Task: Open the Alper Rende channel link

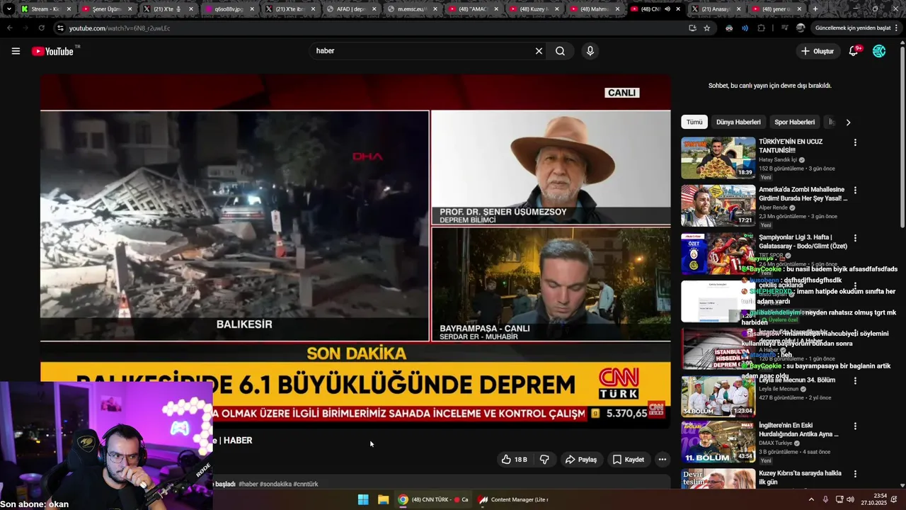Action: [774, 208]
